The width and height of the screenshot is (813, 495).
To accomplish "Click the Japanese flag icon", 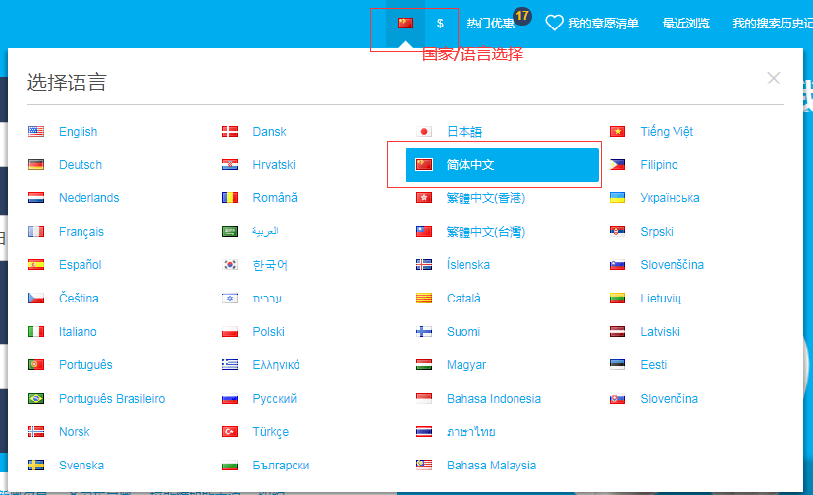I will [x=425, y=132].
